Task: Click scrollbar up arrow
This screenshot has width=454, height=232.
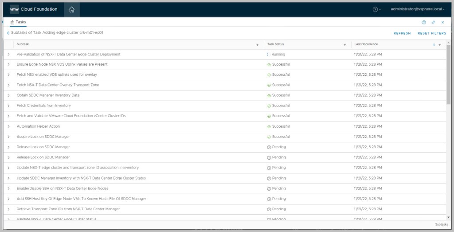Action: (x=449, y=43)
